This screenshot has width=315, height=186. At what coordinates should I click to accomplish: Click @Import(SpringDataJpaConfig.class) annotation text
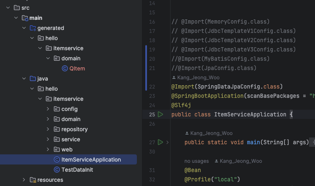[227, 86]
